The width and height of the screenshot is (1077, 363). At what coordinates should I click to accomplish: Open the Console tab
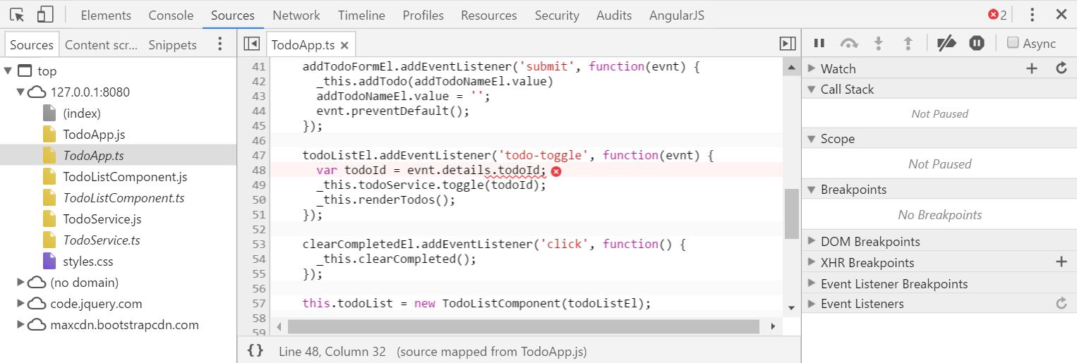(x=171, y=15)
